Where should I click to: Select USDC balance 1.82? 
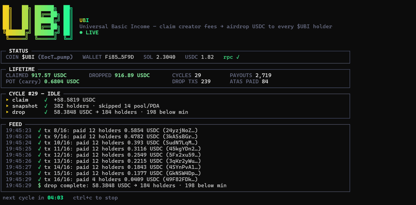click(207, 57)
